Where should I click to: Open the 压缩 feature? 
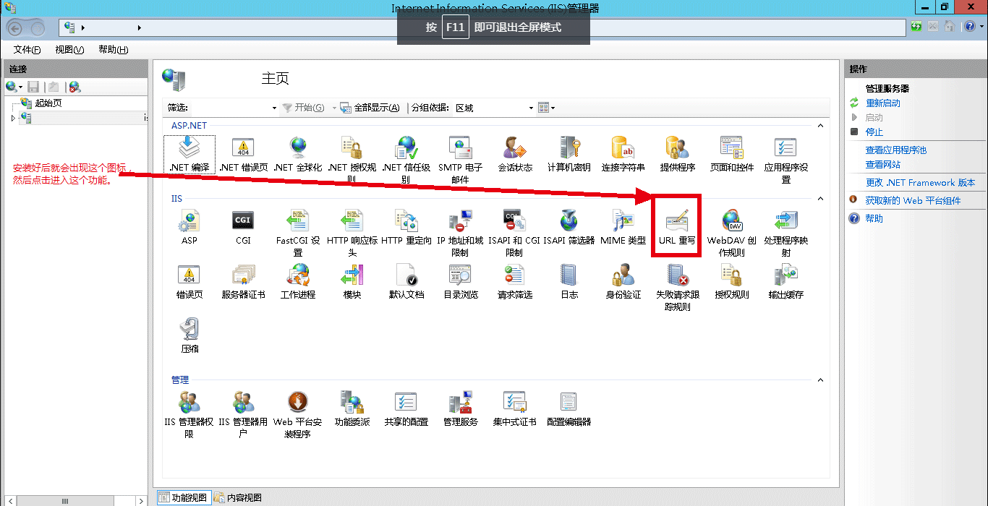(x=189, y=336)
